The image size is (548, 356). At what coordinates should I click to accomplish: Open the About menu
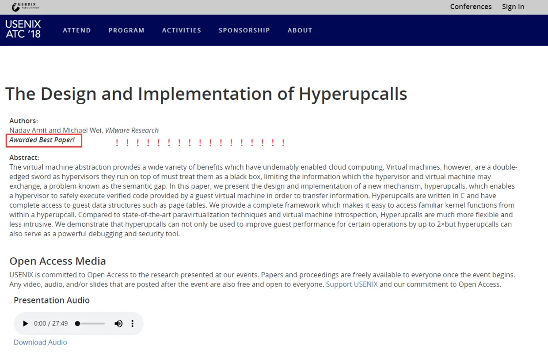click(x=300, y=30)
